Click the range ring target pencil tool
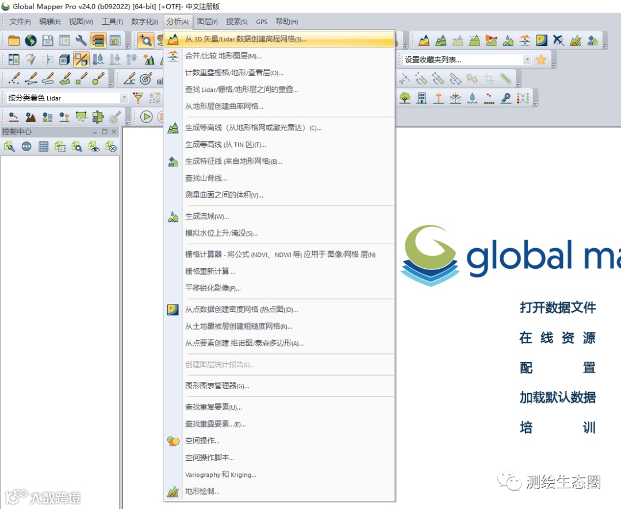The width and height of the screenshot is (621, 509). [x=146, y=78]
